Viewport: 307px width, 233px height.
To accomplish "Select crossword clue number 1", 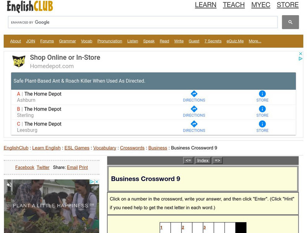I will pyautogui.click(x=161, y=227).
